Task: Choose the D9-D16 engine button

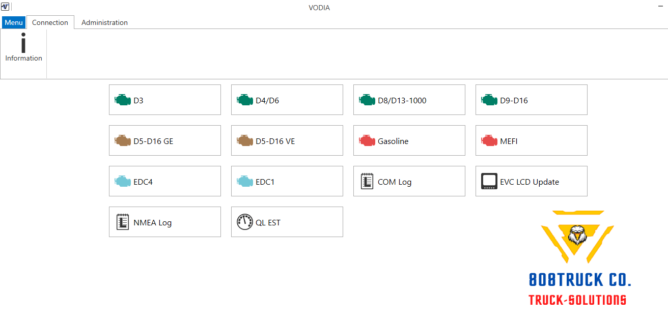Action: [531, 100]
